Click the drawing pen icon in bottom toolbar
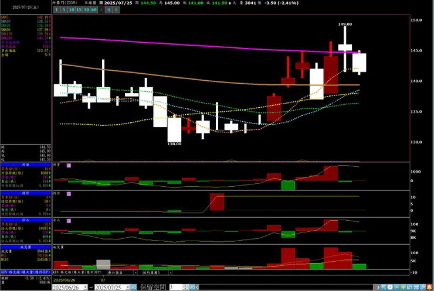The image size is (434, 291). click(422, 287)
